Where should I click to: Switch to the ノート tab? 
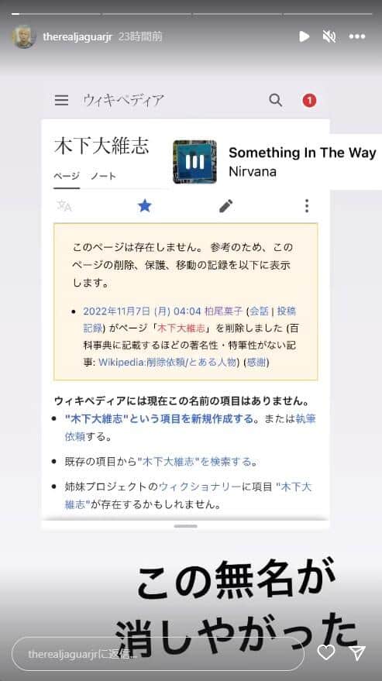click(103, 176)
